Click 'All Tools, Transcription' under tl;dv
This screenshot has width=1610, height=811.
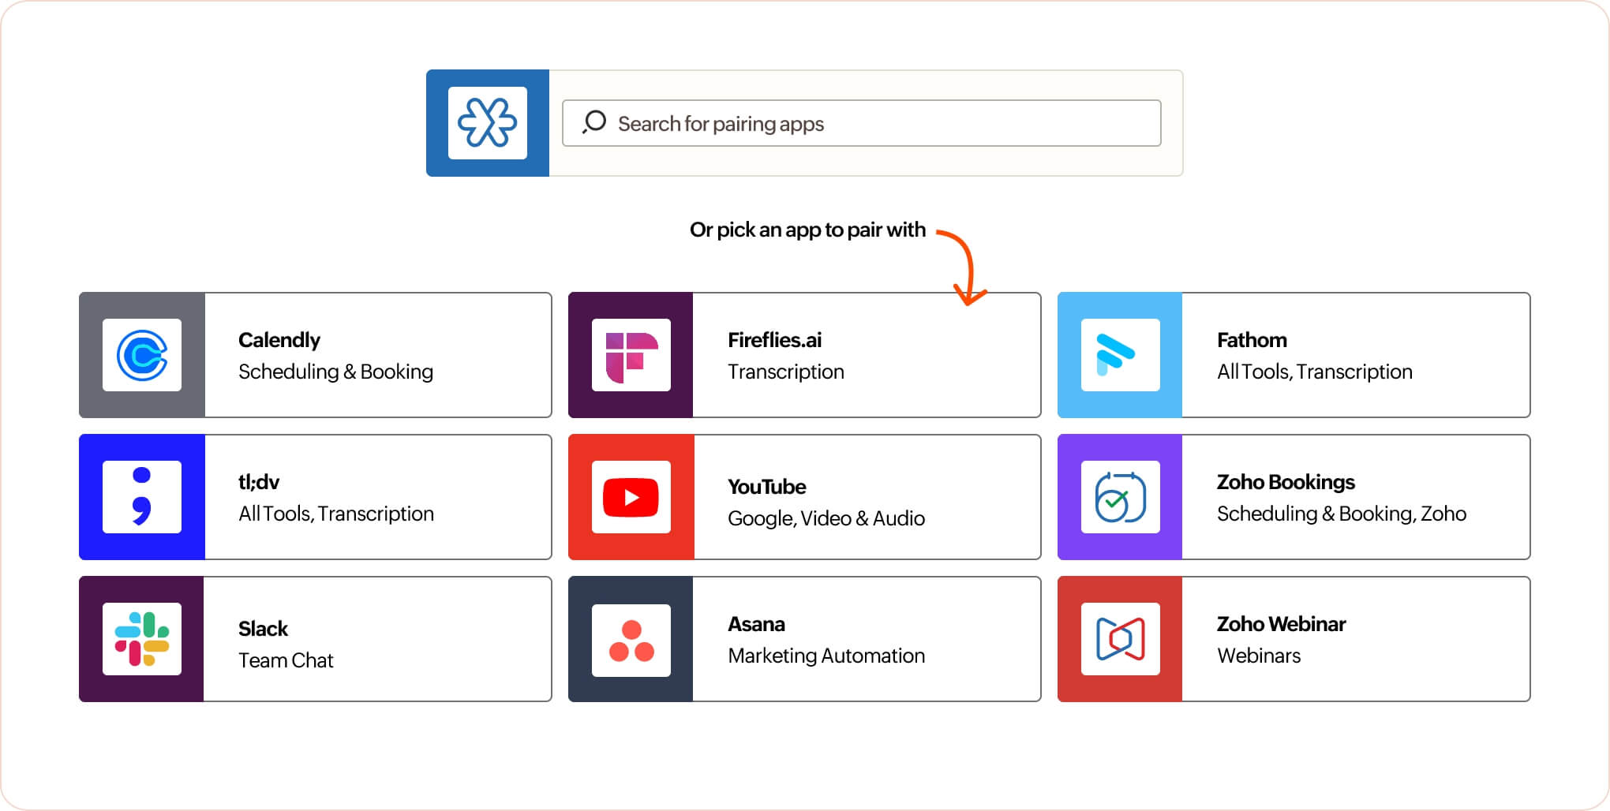pyautogui.click(x=336, y=514)
